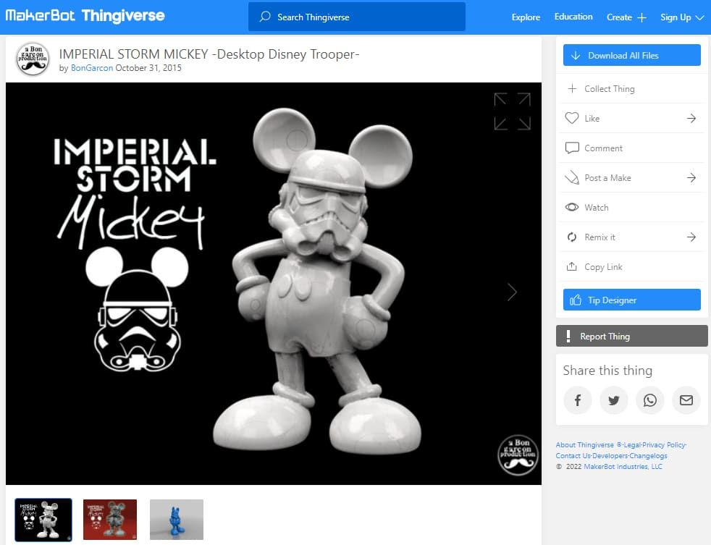Report Thing via the exclamation icon
This screenshot has width=711, height=545.
(x=568, y=336)
